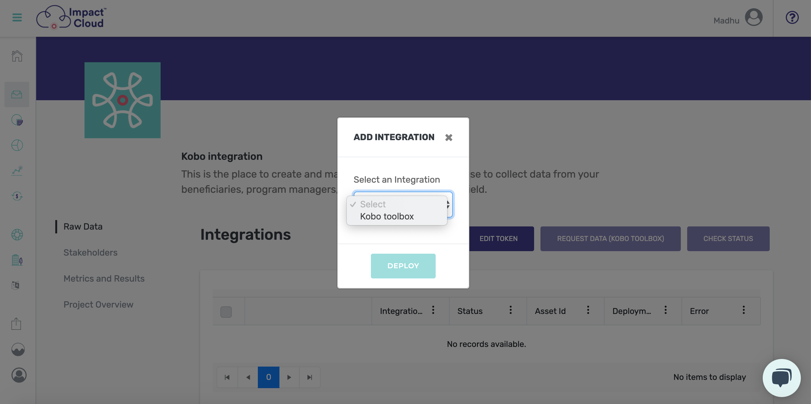Screen dimensions: 811x404
Task: Go to the first page
Action: (227, 377)
